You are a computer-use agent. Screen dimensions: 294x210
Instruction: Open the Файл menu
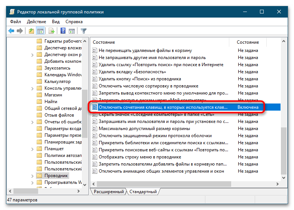tap(15, 22)
